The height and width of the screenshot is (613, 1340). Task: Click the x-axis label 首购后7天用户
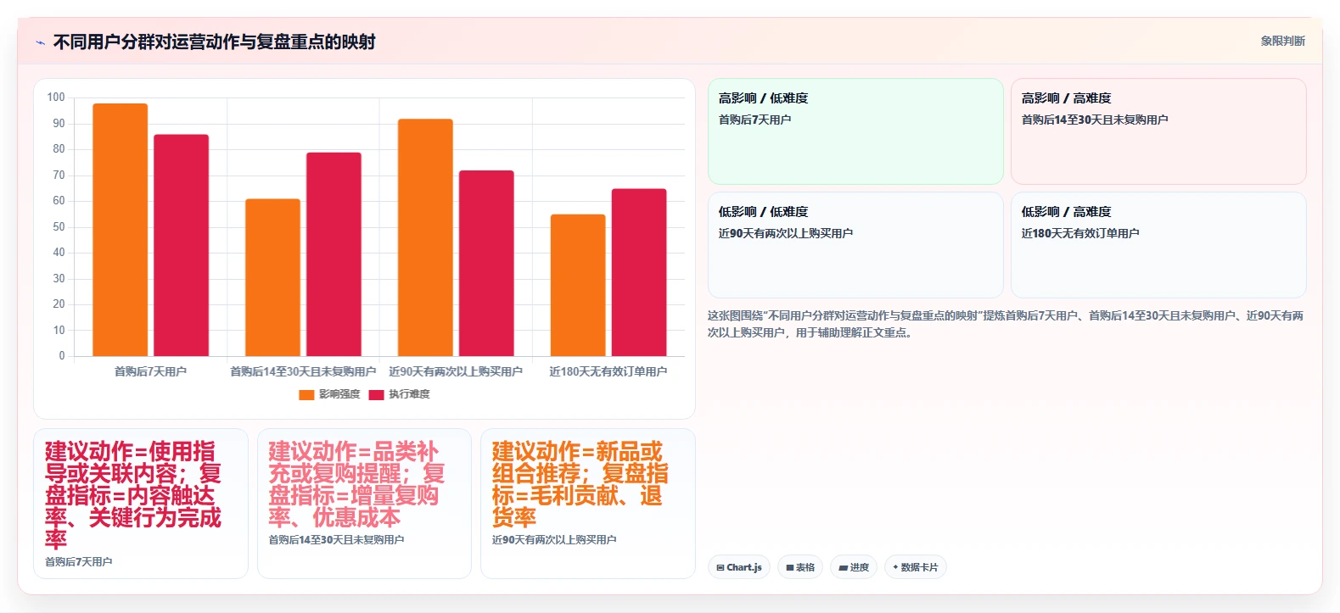point(150,371)
